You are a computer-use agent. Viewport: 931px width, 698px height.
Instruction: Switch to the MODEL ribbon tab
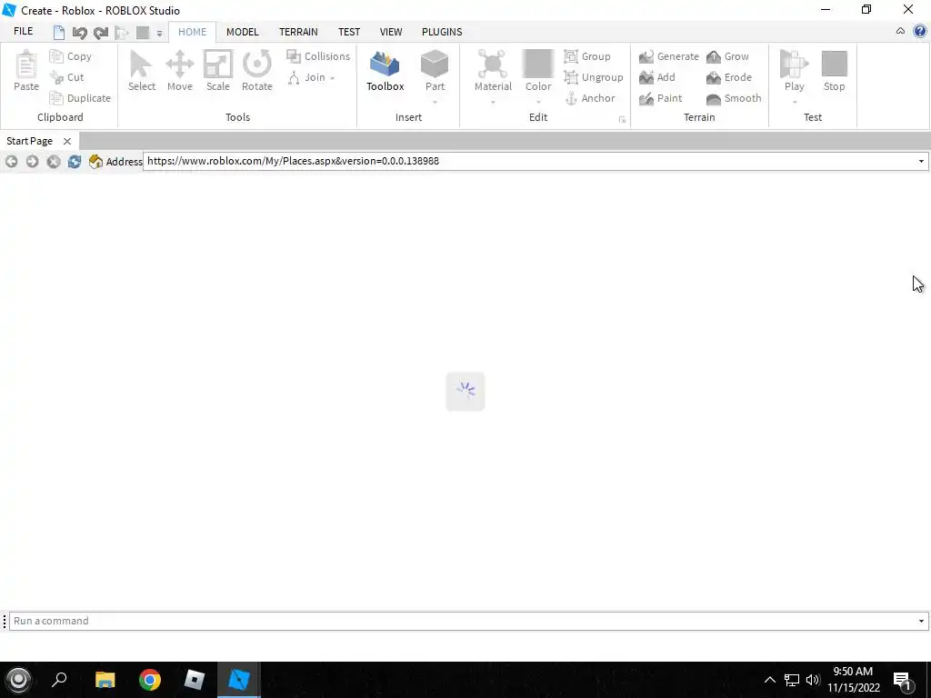[242, 32]
